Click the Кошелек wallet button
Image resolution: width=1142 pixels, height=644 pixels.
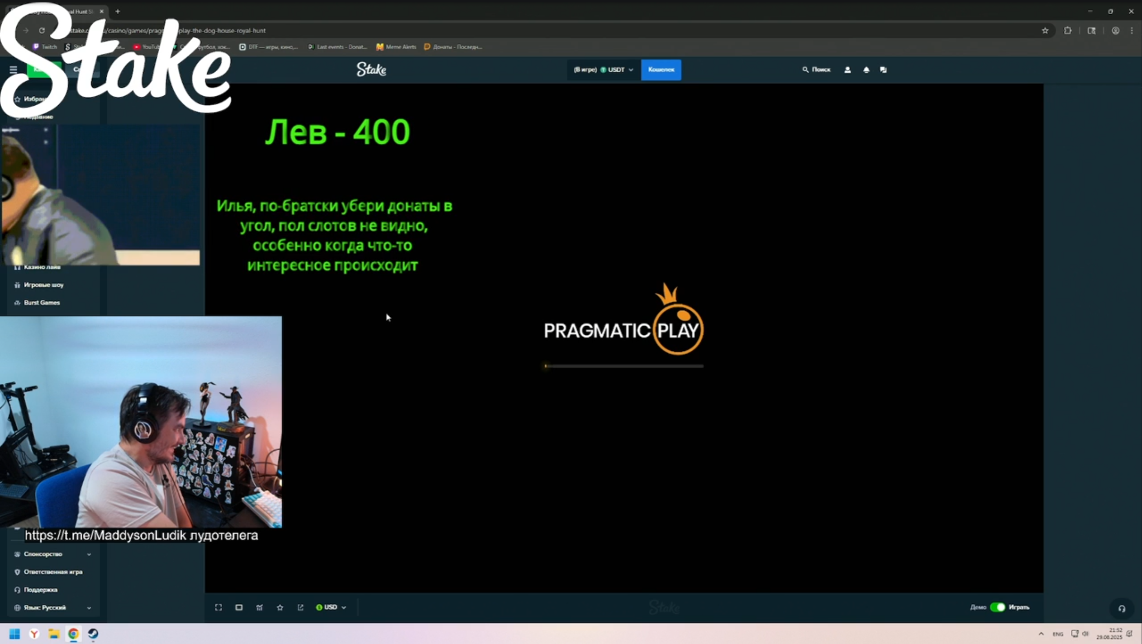coord(661,70)
